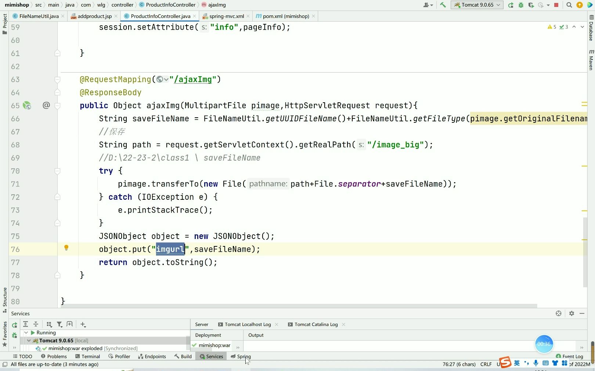
Task: Click the Run with Coverage icon
Action: click(x=531, y=5)
